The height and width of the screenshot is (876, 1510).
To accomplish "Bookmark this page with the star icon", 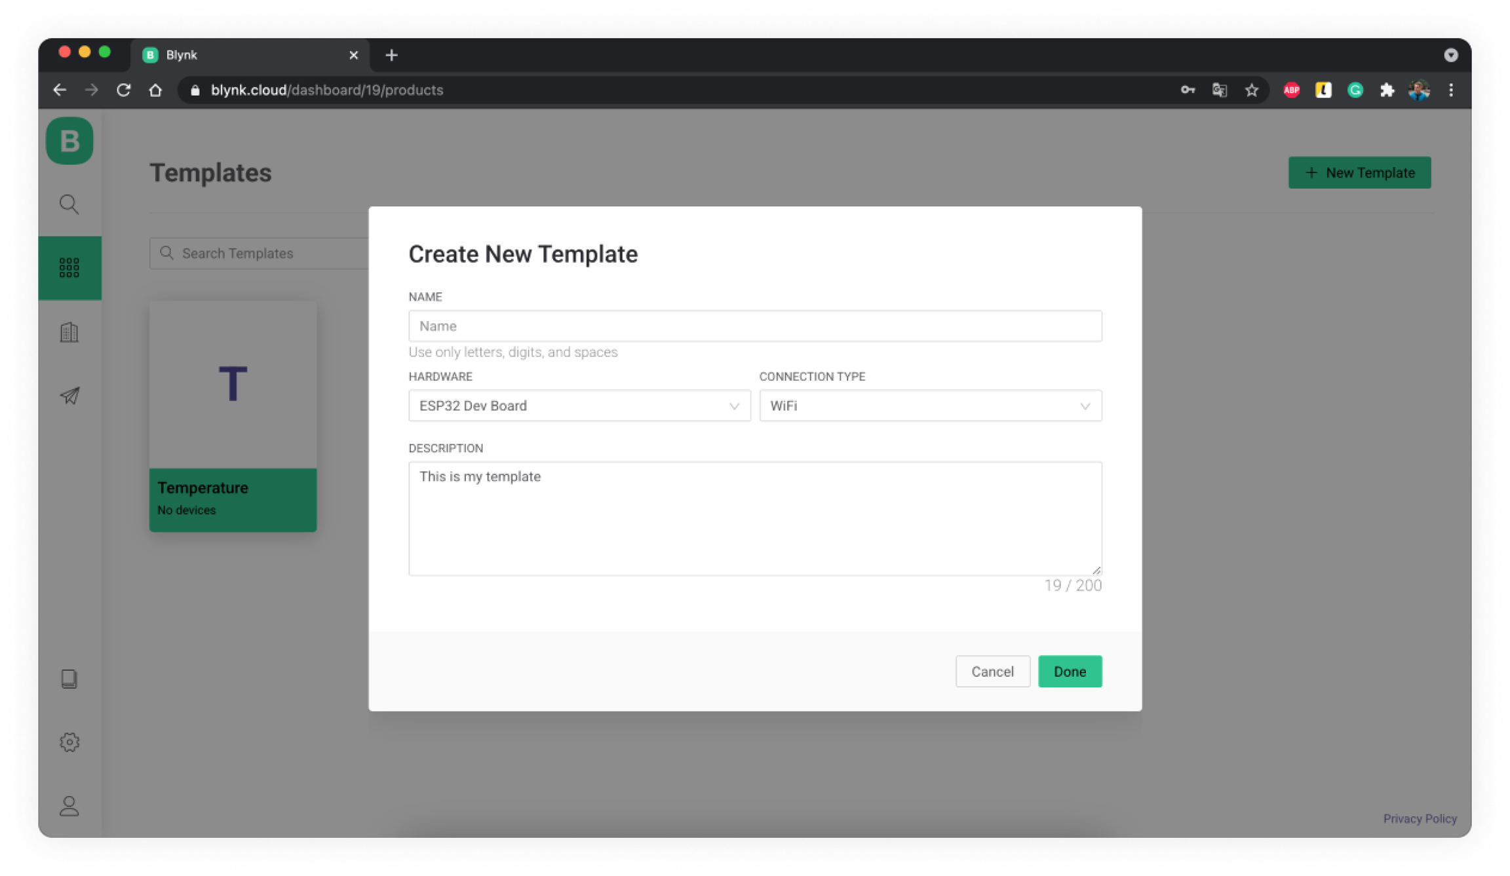I will coord(1252,90).
